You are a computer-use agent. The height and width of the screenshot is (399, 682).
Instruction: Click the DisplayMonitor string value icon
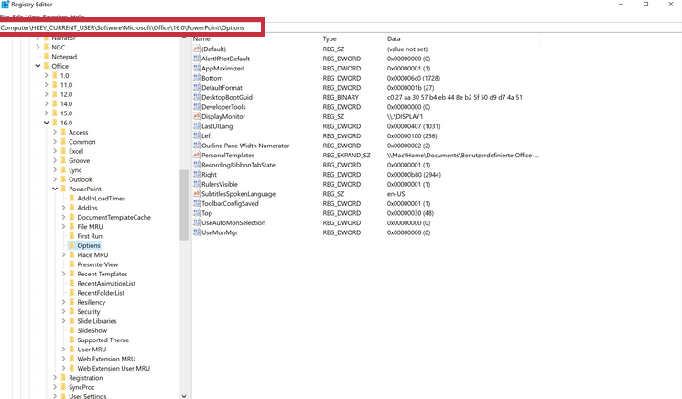pos(197,116)
